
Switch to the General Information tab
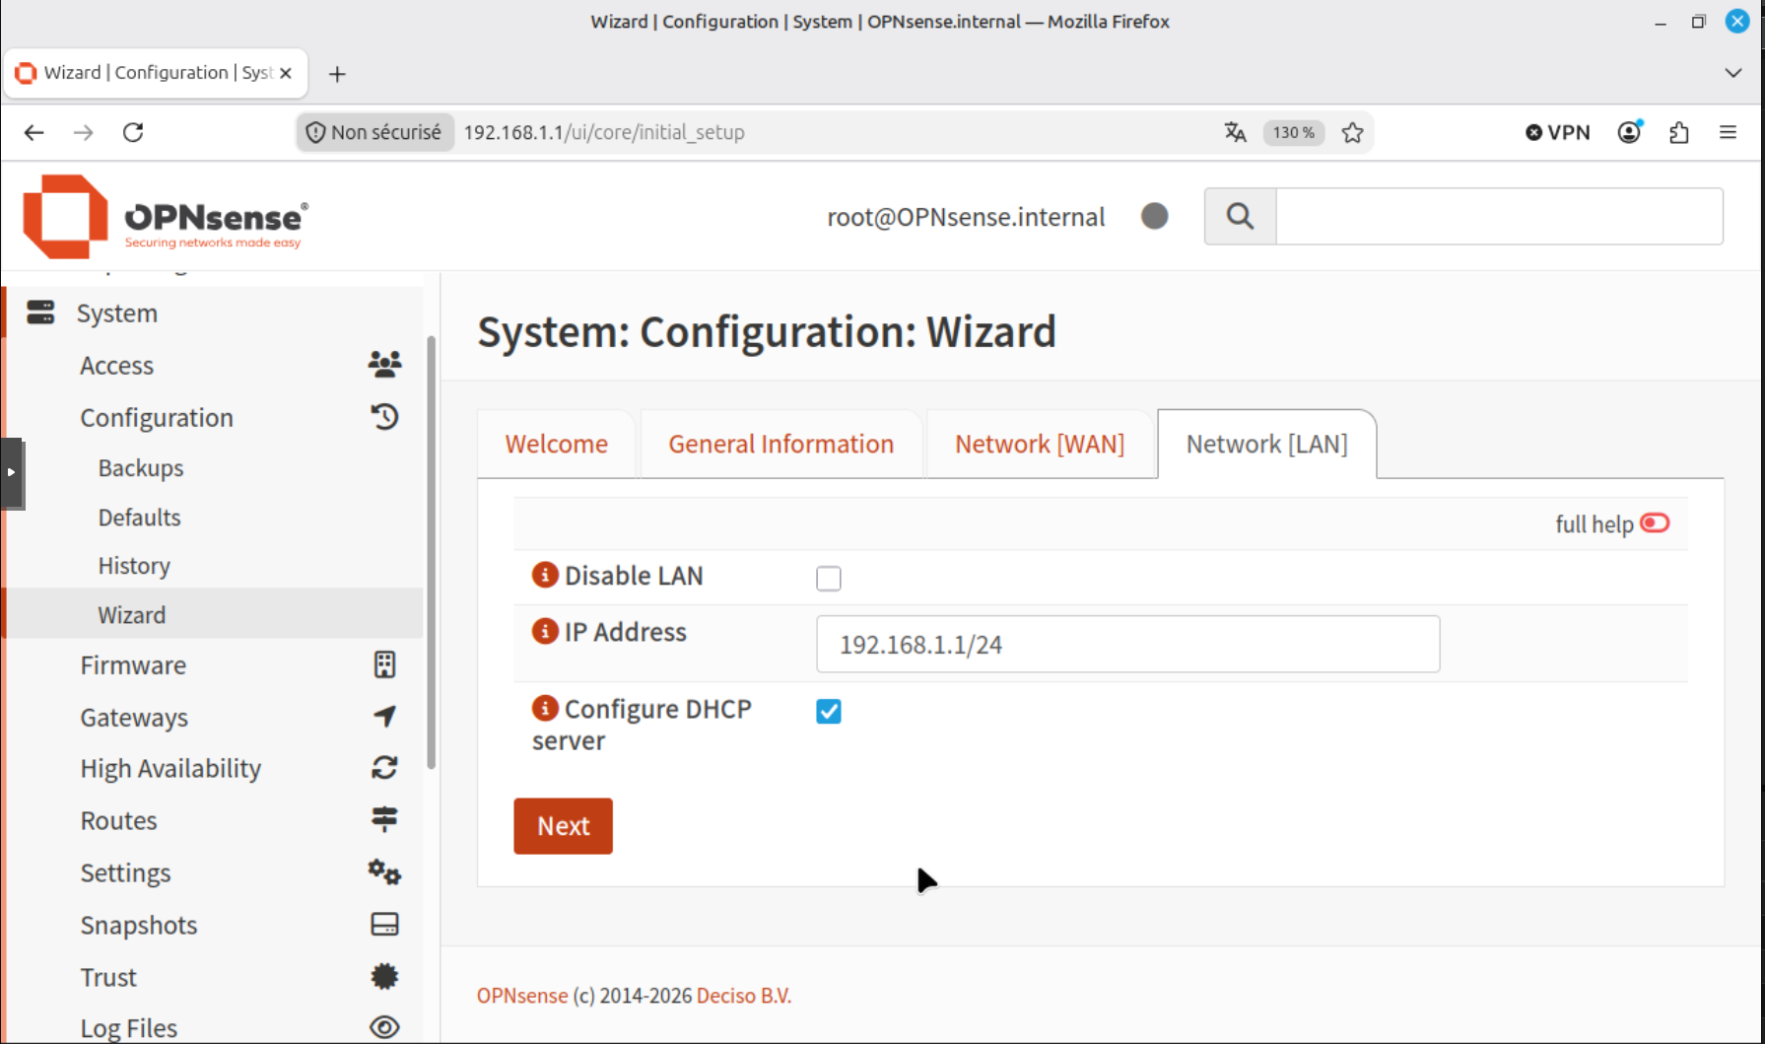pyautogui.click(x=781, y=444)
